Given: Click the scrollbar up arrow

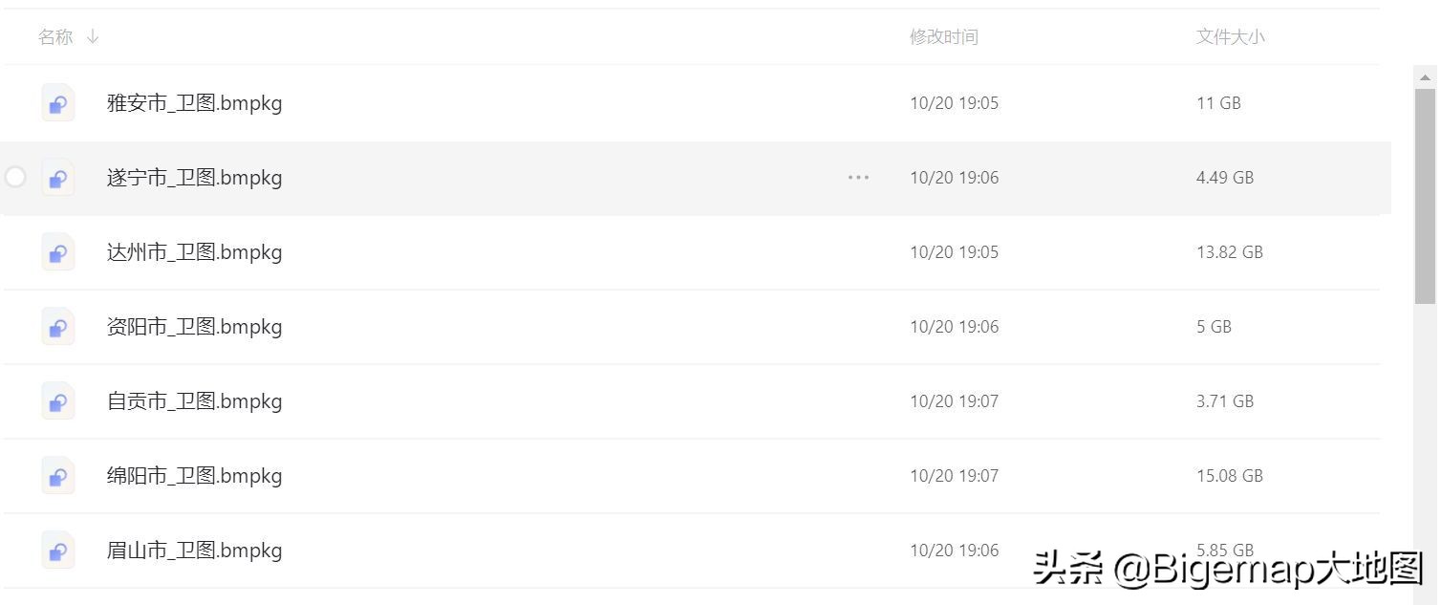Looking at the screenshot, I should (1425, 76).
